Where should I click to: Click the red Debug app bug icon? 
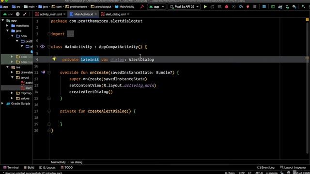(227, 7)
